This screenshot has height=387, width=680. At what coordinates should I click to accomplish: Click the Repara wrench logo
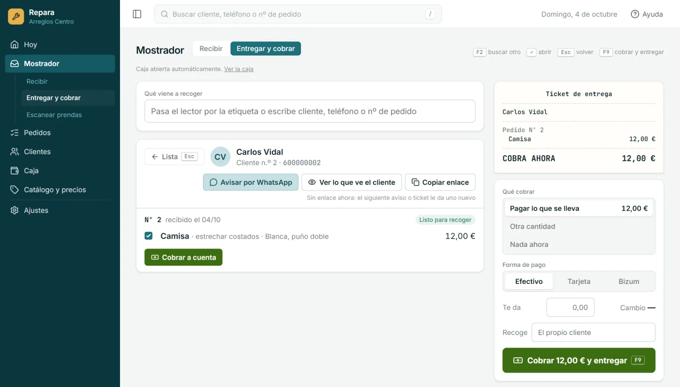tap(16, 17)
